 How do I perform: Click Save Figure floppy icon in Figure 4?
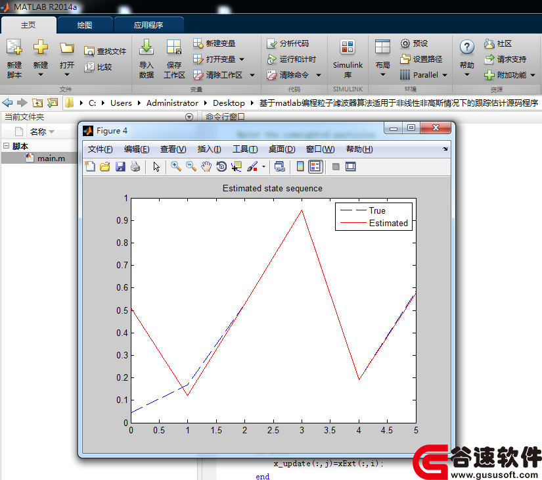pyautogui.click(x=120, y=166)
